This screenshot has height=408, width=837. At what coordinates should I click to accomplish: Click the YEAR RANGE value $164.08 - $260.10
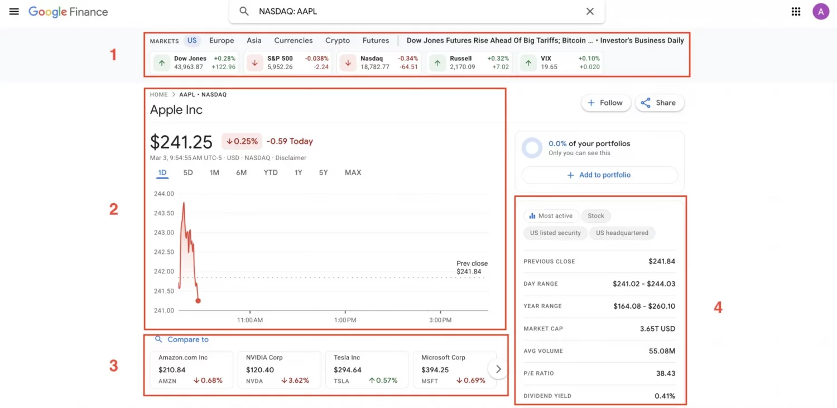pos(644,306)
